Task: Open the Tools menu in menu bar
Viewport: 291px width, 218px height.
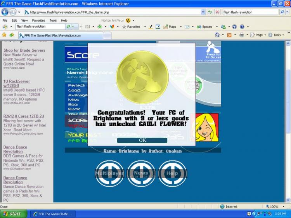Action: pos(53,20)
